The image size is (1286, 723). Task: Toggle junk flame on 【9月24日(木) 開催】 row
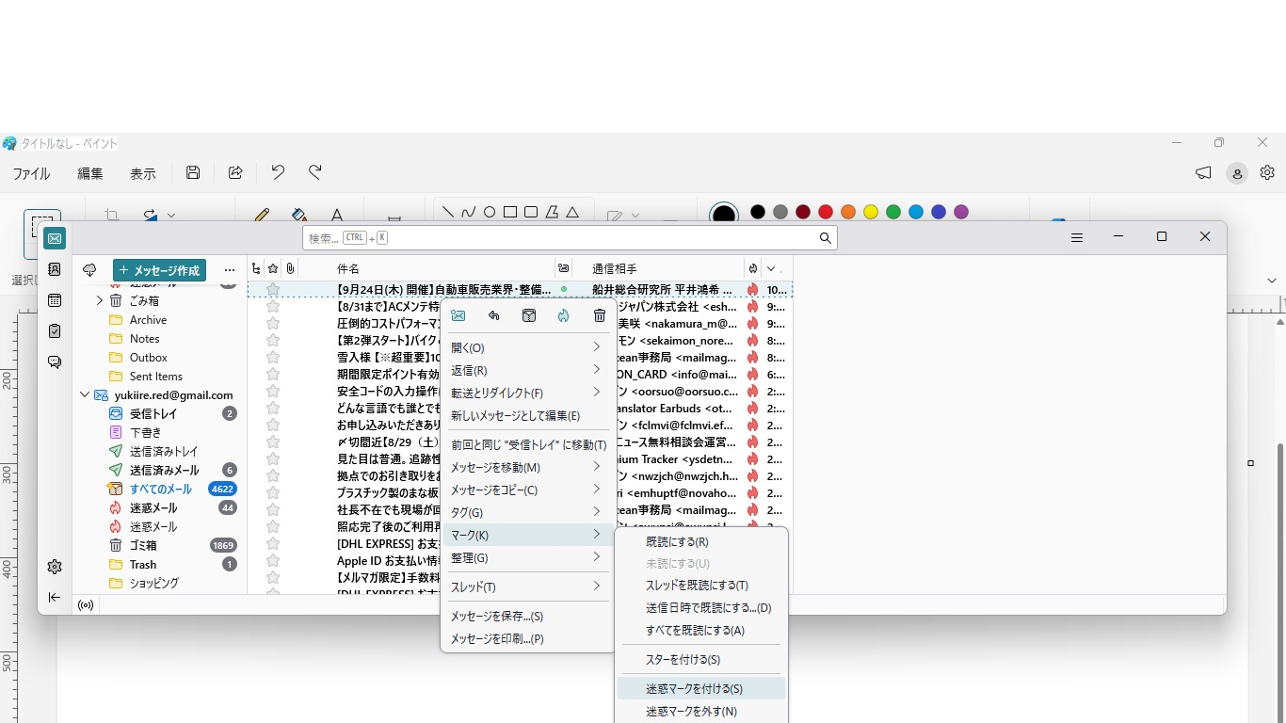(x=752, y=290)
